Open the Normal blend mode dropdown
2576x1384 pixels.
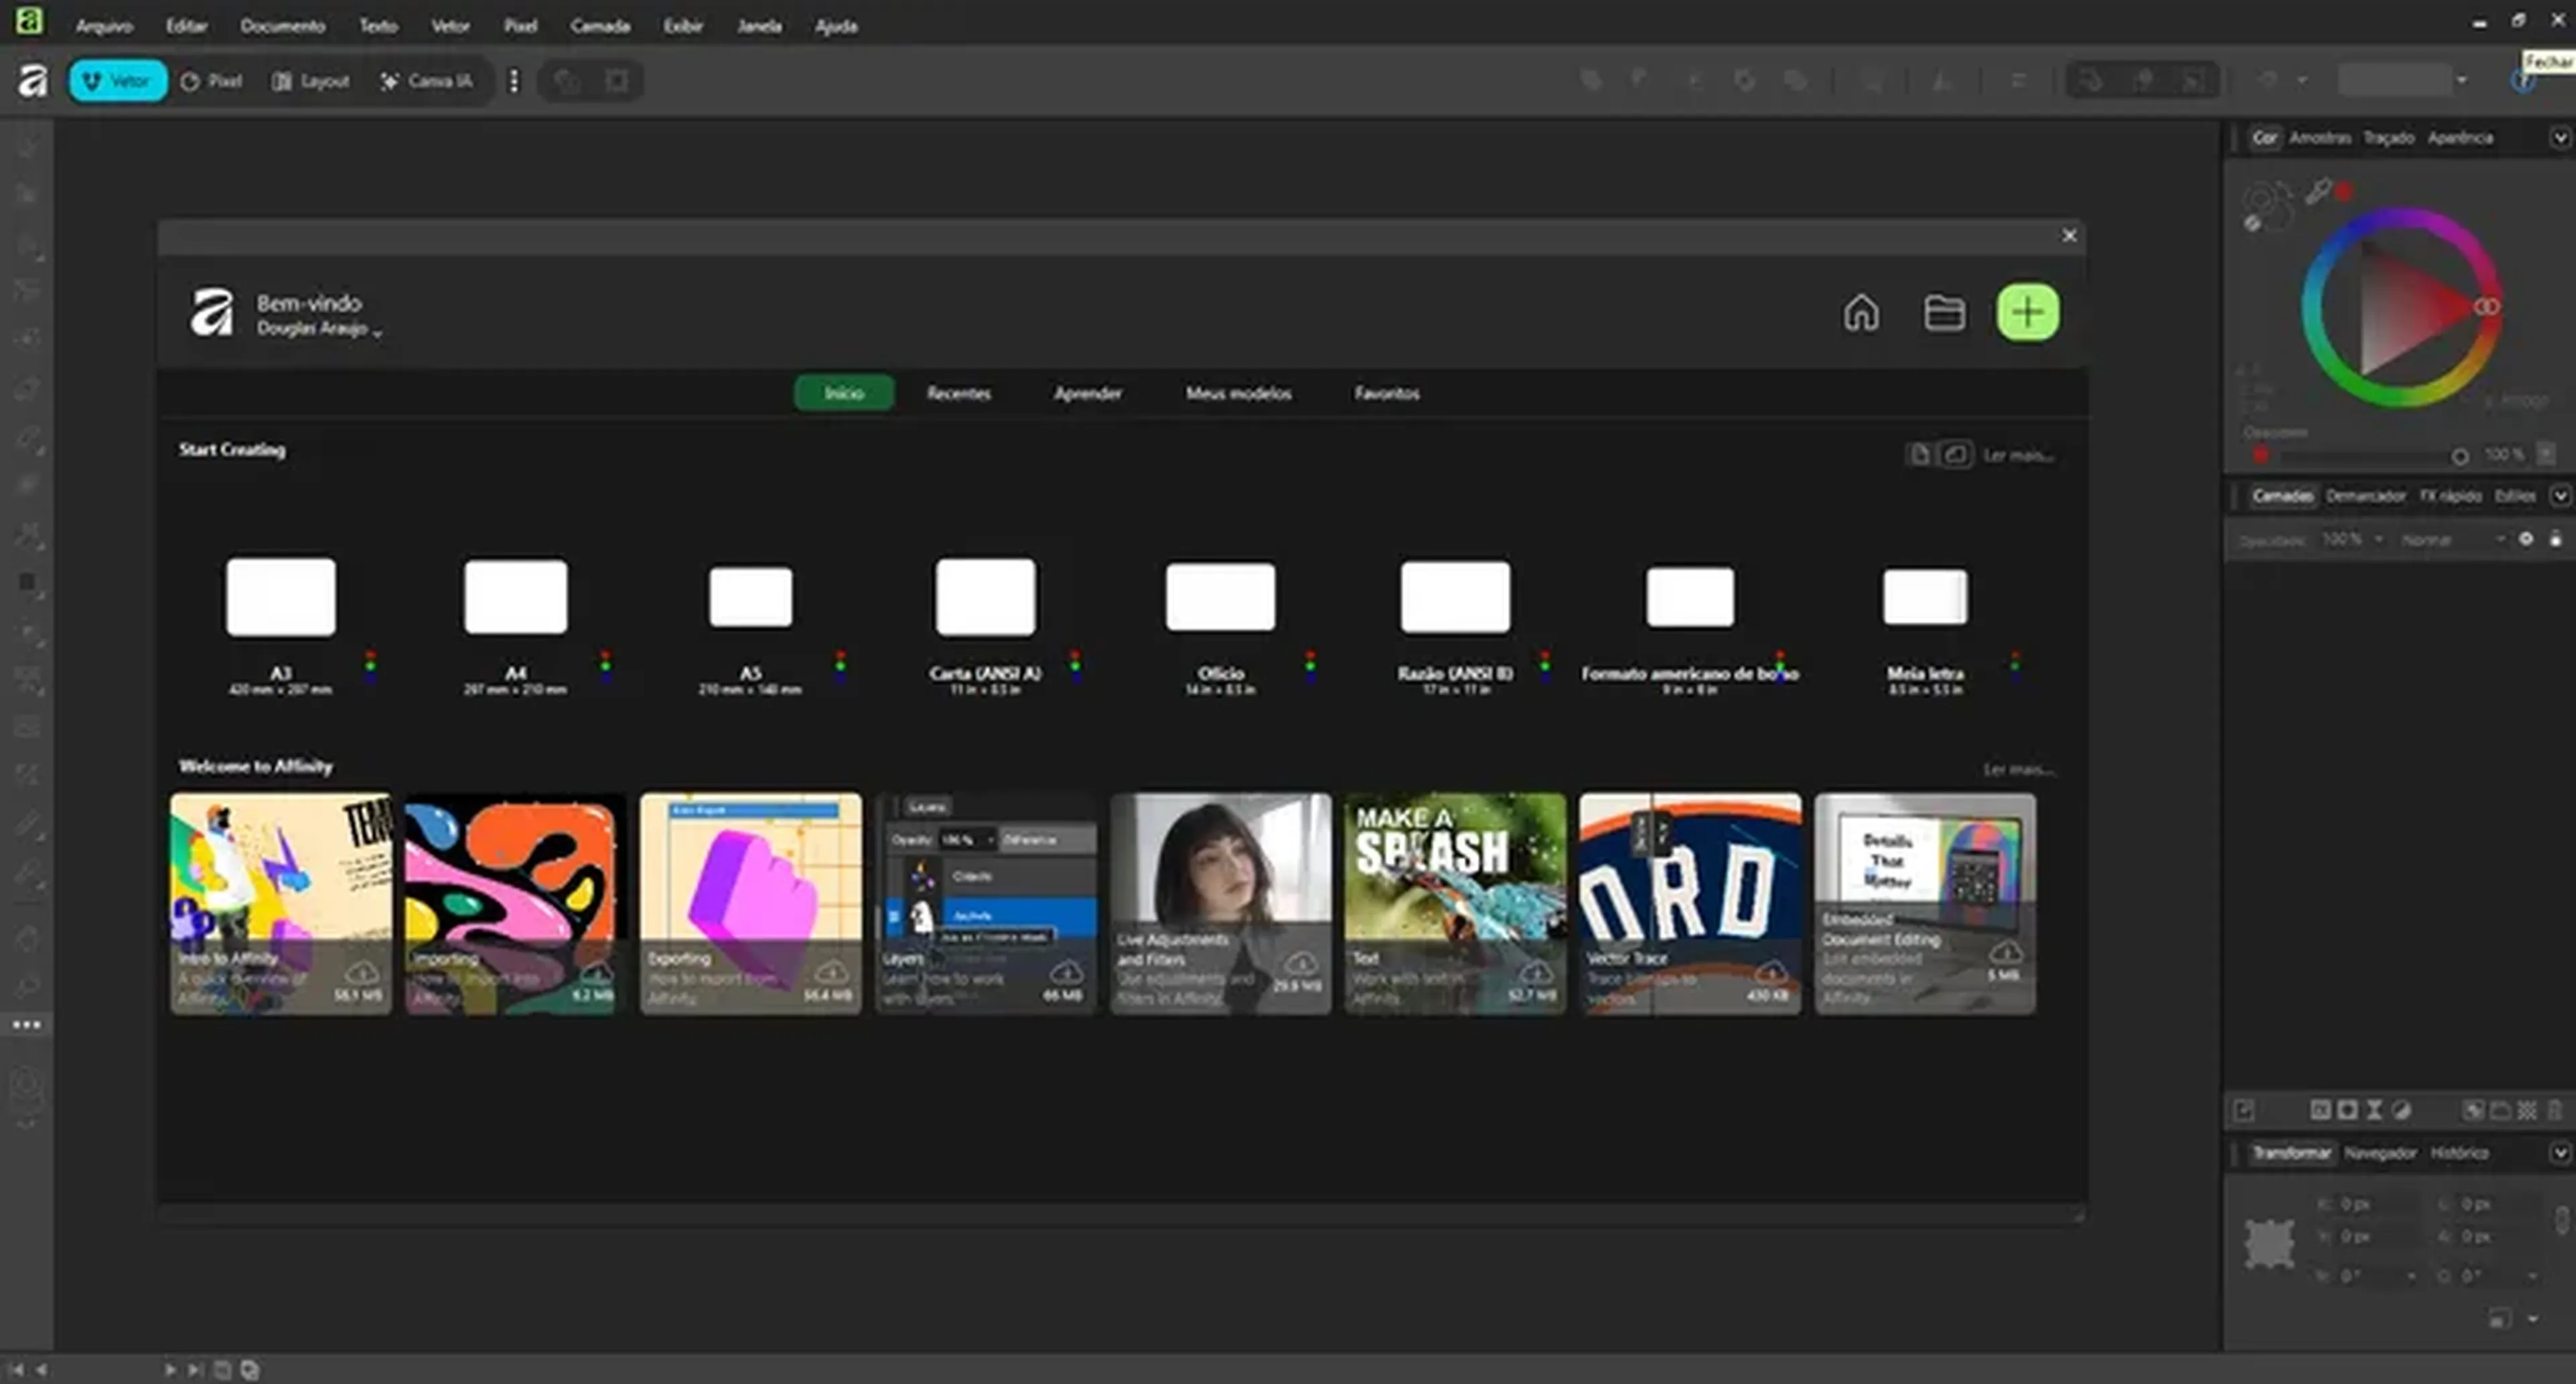click(2450, 540)
